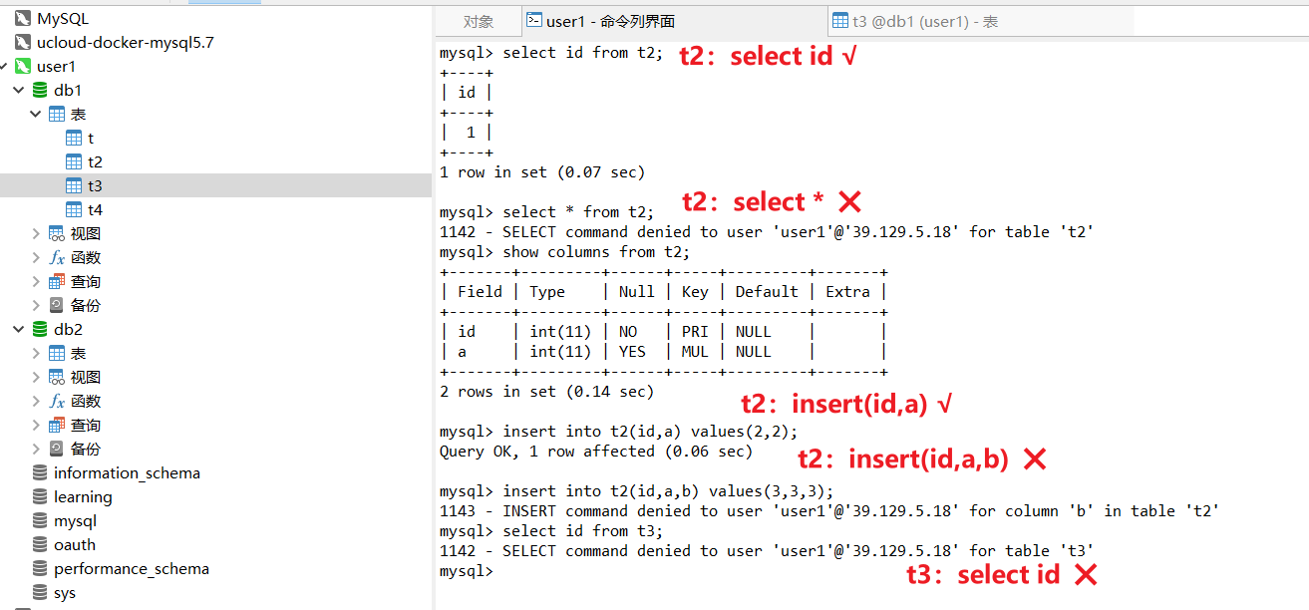Image resolution: width=1309 pixels, height=610 pixels.
Task: Click the db2 database icon
Action: coord(40,329)
